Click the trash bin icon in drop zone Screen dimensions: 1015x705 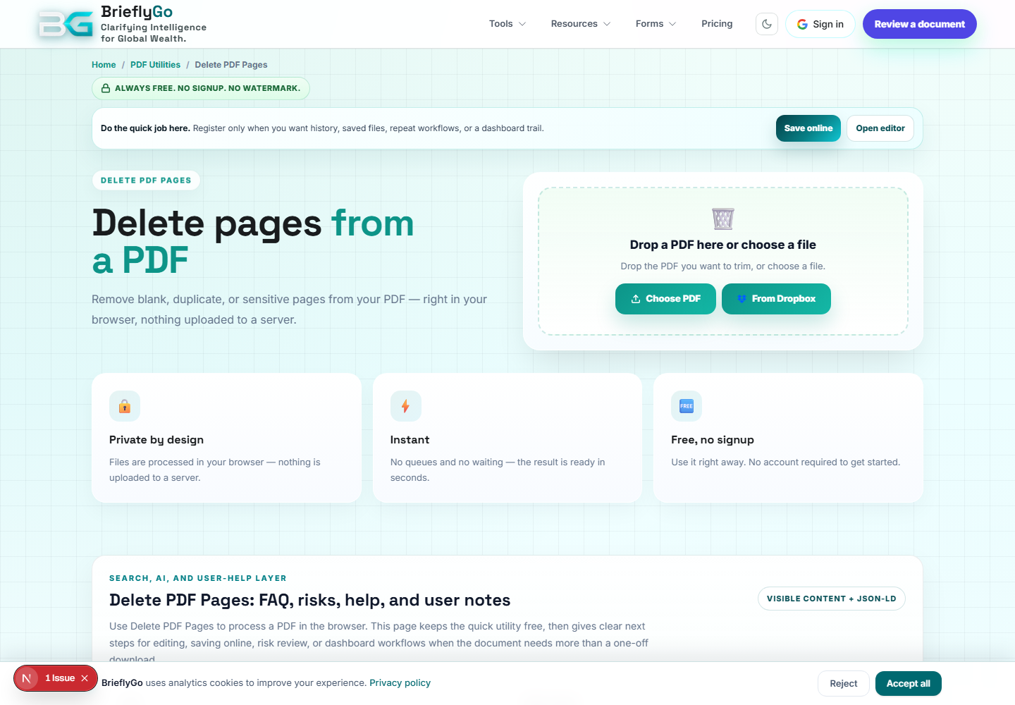[x=723, y=219]
